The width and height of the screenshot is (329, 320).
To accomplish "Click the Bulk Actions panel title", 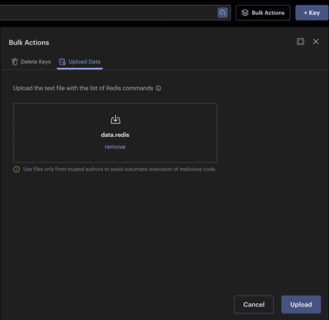I will pyautogui.click(x=29, y=42).
